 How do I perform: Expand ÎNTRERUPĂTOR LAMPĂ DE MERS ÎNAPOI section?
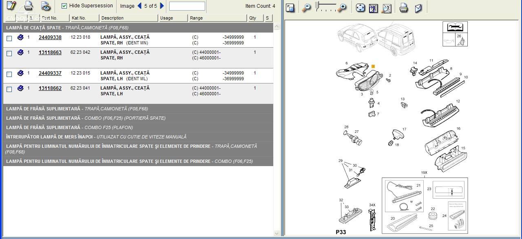pos(138,137)
